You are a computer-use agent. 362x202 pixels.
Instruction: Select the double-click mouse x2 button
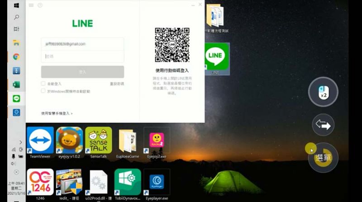[x=323, y=92]
